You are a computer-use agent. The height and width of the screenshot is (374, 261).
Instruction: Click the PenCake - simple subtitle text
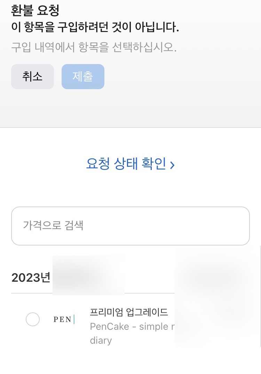tap(132, 327)
